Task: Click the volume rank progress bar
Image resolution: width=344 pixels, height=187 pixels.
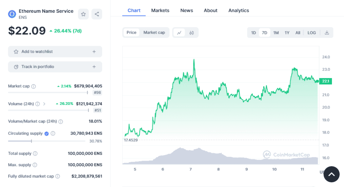Action: [x=48, y=110]
